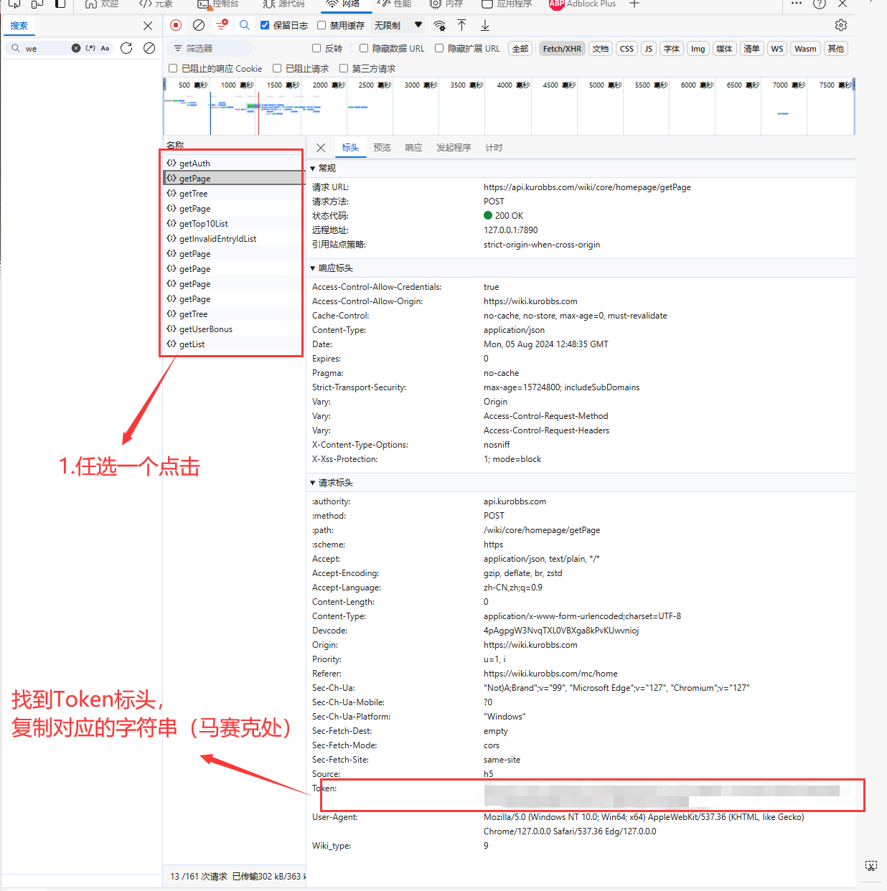
Task: Open the DevTools more options ellipsis
Action: tap(797, 4)
